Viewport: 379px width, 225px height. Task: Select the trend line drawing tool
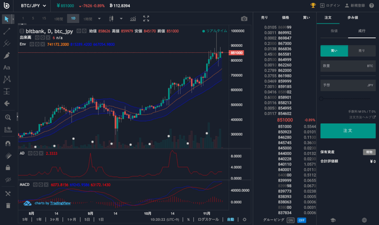7,31
